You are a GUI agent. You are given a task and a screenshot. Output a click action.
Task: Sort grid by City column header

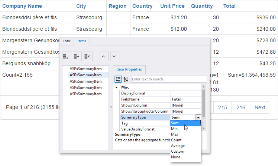coord(81,6)
